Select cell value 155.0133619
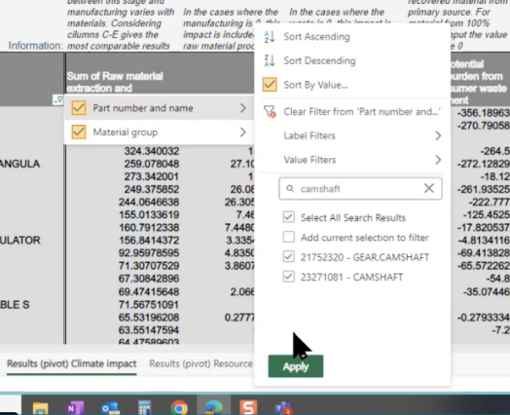 coord(149,215)
